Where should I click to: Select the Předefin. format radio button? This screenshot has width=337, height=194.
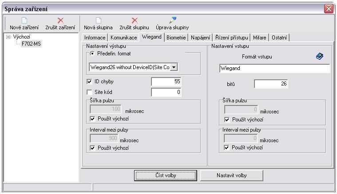point(92,54)
